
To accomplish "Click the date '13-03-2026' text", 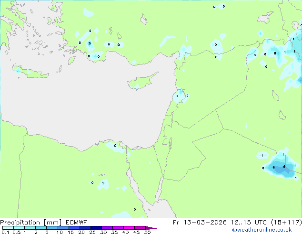I will [x=205, y=223].
